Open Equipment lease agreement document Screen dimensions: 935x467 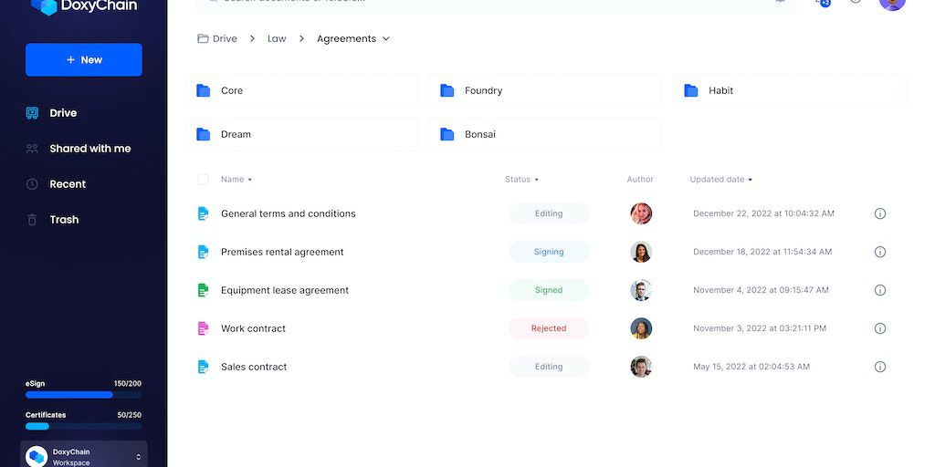coord(285,290)
